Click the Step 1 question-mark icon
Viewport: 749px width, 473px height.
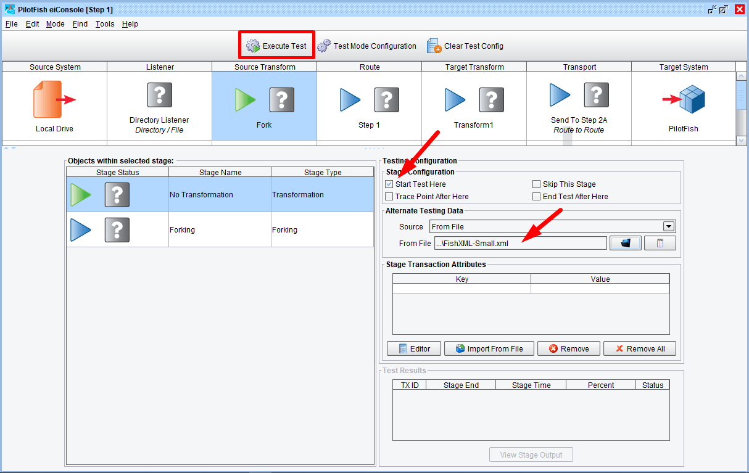pyautogui.click(x=386, y=100)
